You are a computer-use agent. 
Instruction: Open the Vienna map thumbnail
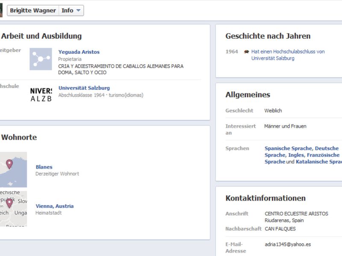13,208
